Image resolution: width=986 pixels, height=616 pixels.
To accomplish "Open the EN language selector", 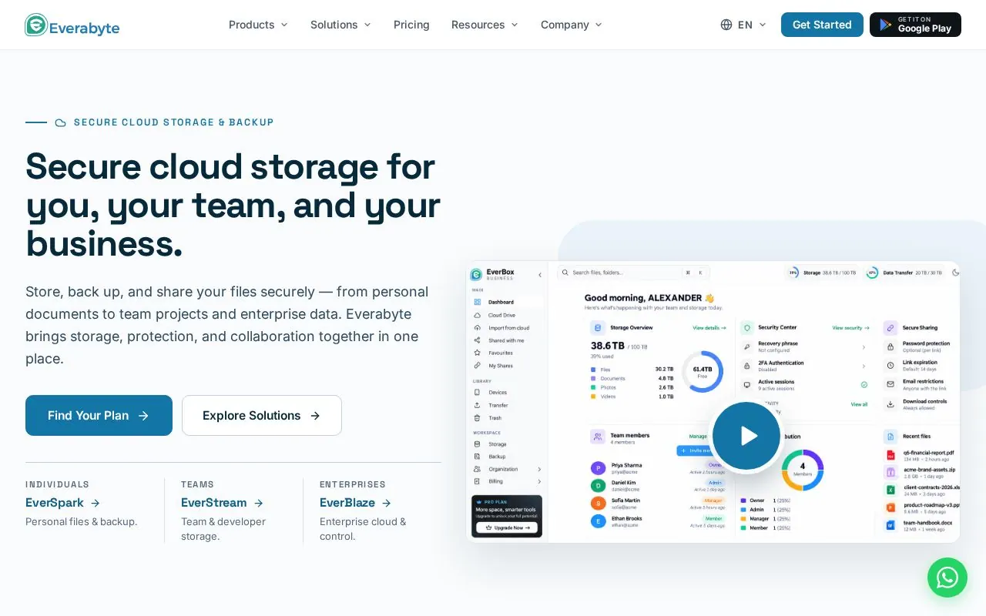I will [743, 25].
